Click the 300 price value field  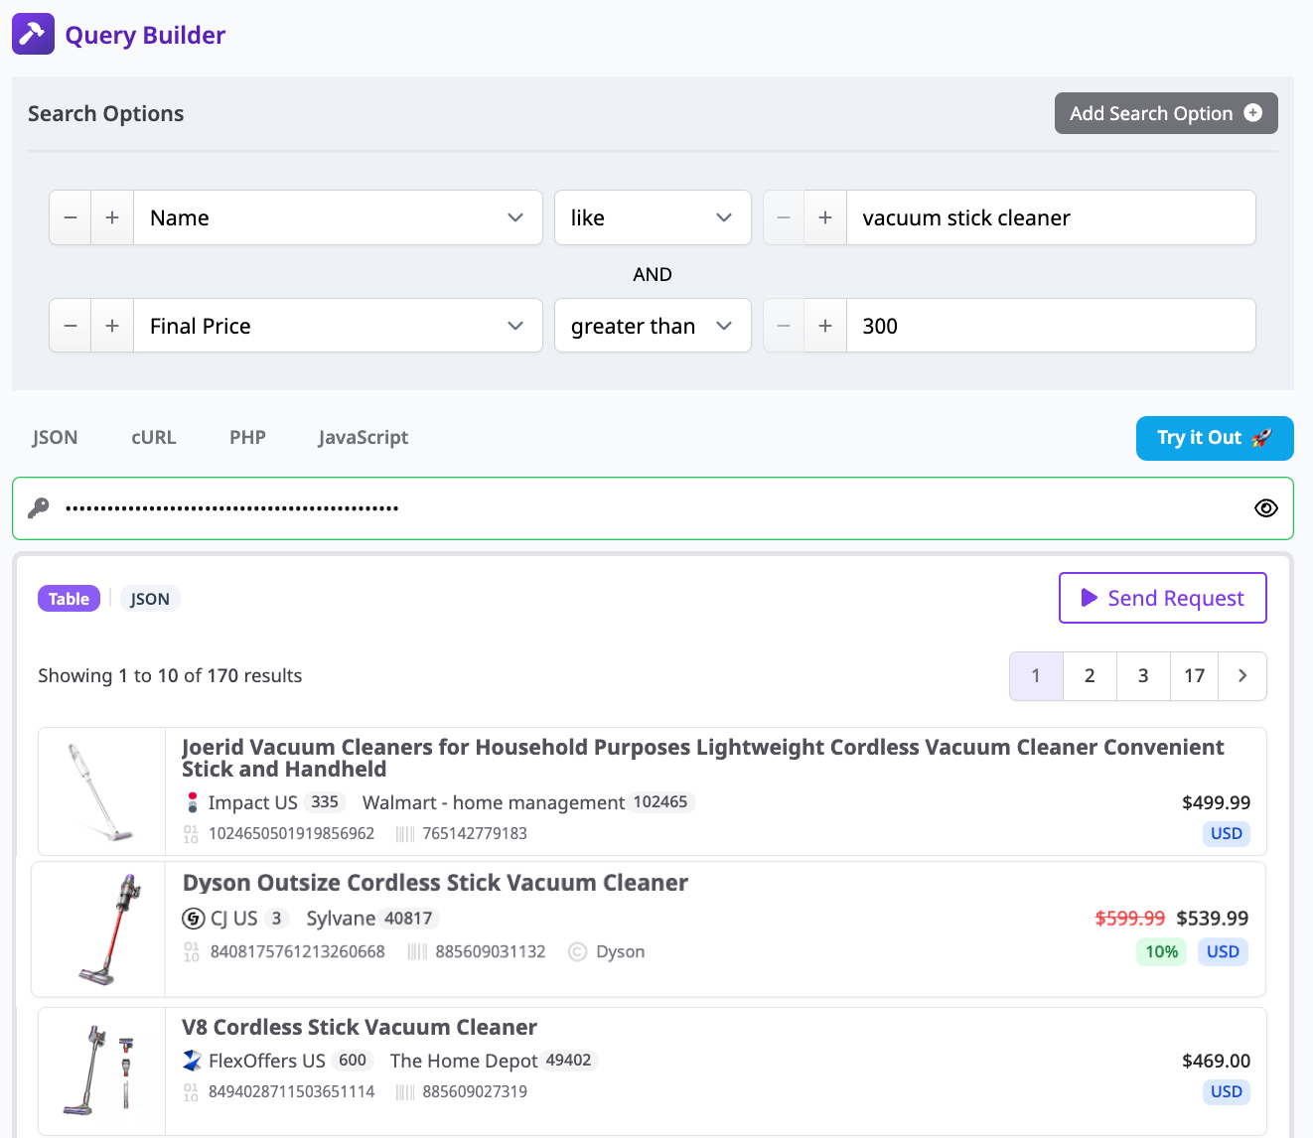[1051, 326]
